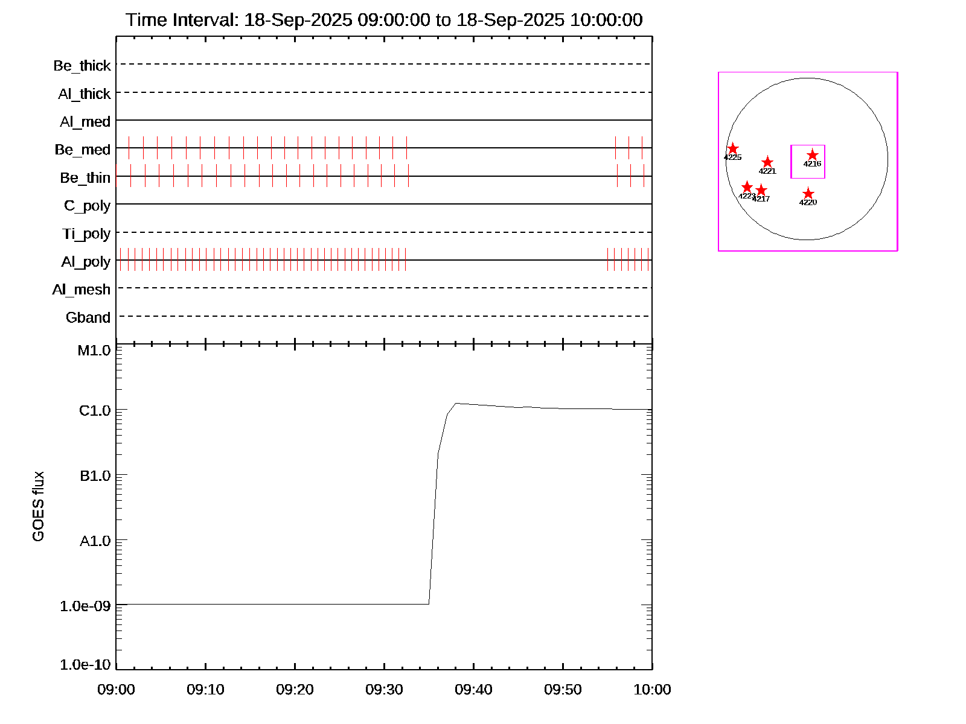This screenshot has height=724, width=966.
Task: Click the GOES flux axis label
Action: click(x=38, y=507)
